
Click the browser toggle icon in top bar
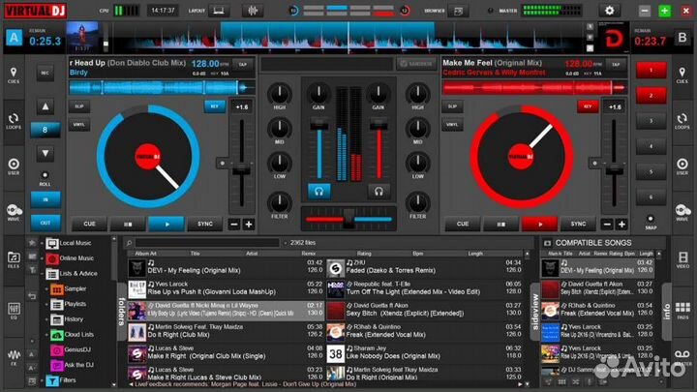pyautogui.click(x=458, y=11)
